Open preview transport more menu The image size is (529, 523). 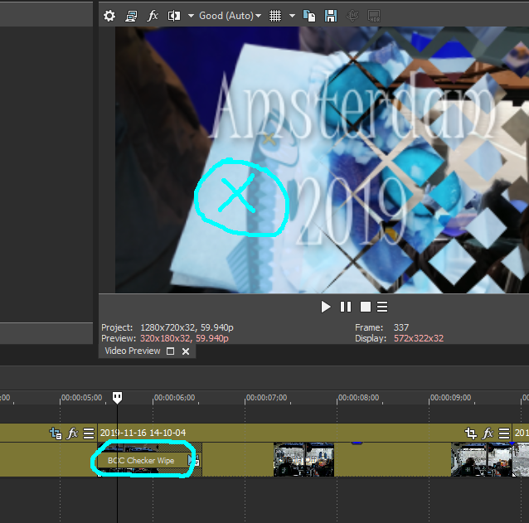(x=382, y=307)
